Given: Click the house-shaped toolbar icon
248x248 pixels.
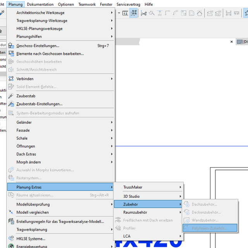Looking at the screenshot, I should click(200, 13).
